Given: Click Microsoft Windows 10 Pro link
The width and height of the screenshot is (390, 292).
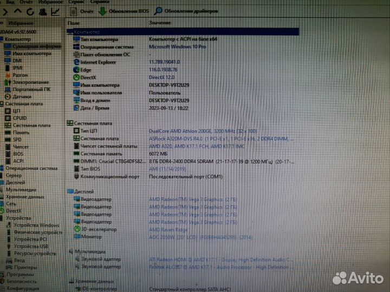Looking at the screenshot, I should (x=177, y=47).
